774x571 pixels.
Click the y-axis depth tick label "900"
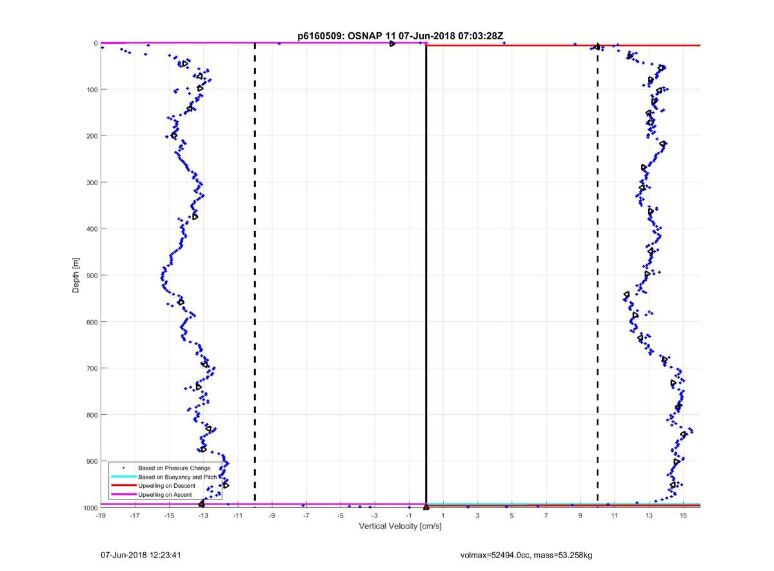pos(92,461)
